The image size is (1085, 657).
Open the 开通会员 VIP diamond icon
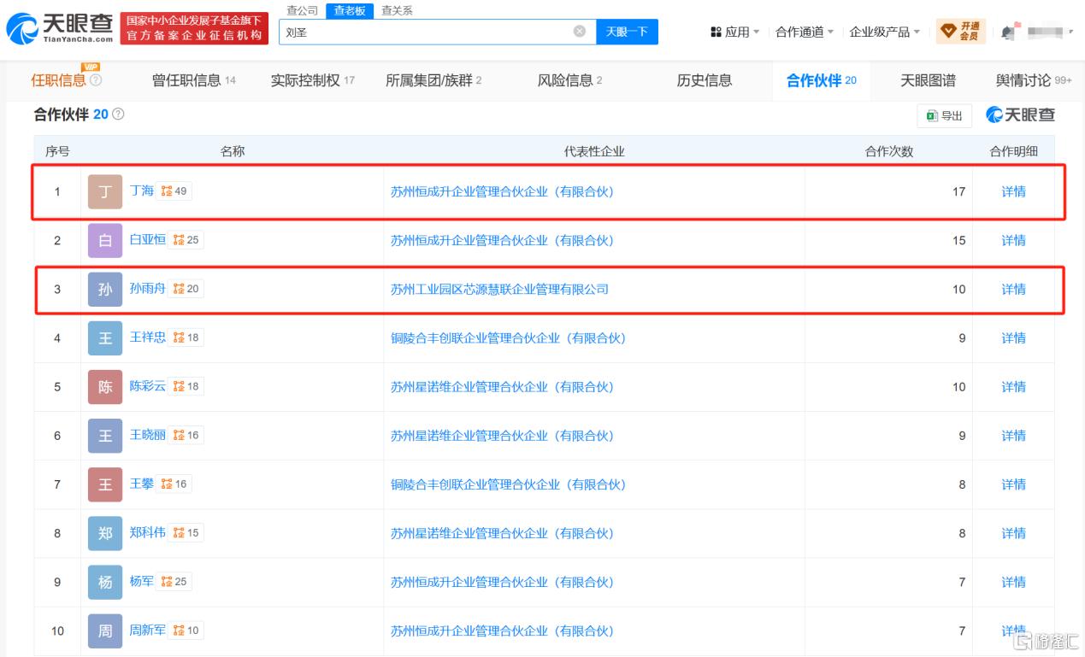[x=948, y=32]
